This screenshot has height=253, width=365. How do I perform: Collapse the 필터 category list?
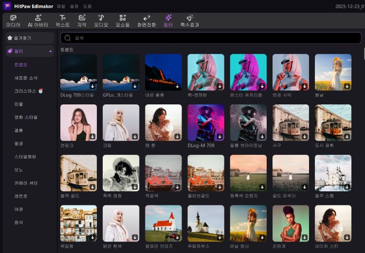pos(51,51)
